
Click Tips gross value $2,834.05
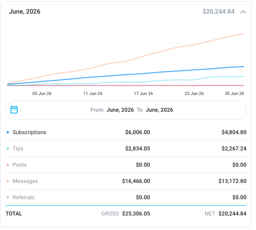click(137, 149)
